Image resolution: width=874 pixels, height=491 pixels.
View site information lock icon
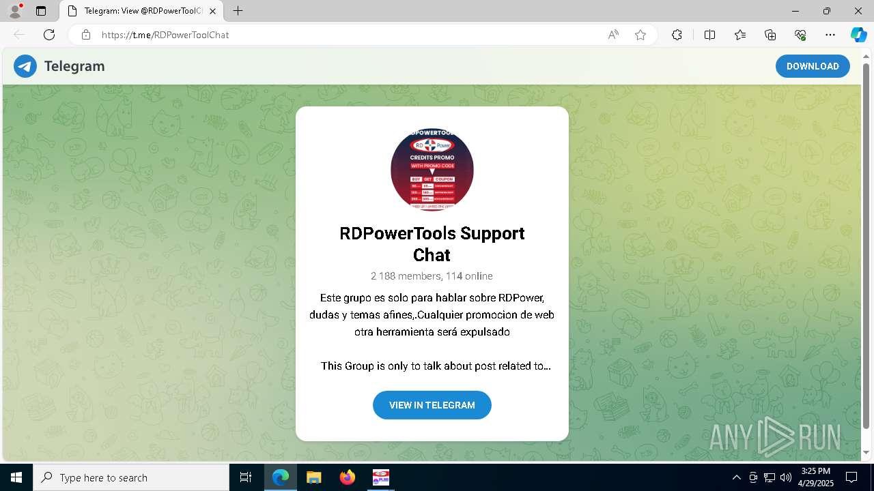coord(85,35)
